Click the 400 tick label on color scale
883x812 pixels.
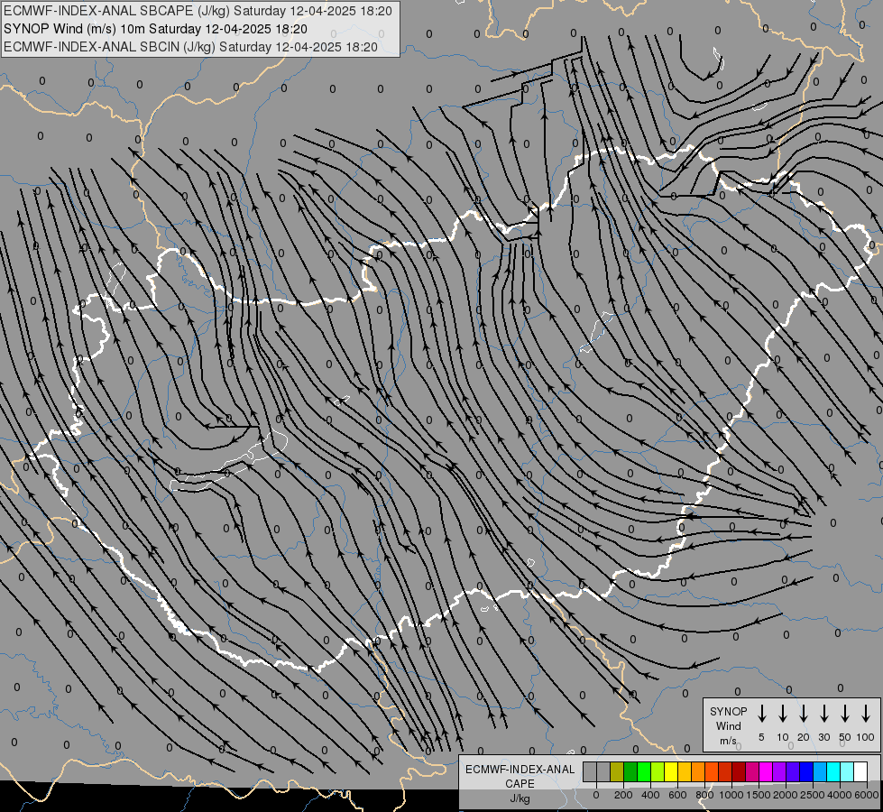[x=650, y=795]
